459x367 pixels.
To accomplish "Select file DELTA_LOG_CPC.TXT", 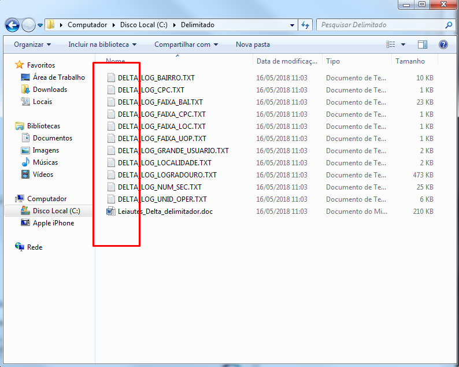I will [151, 90].
